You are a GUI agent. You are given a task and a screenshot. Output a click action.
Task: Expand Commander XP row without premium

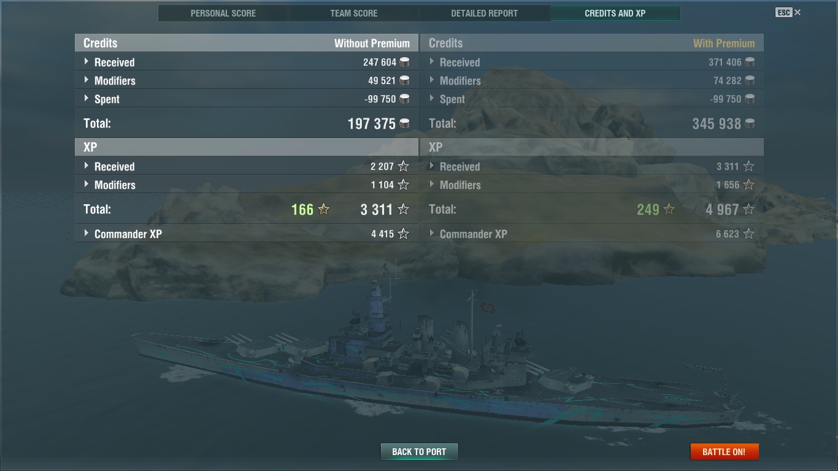coord(247,234)
